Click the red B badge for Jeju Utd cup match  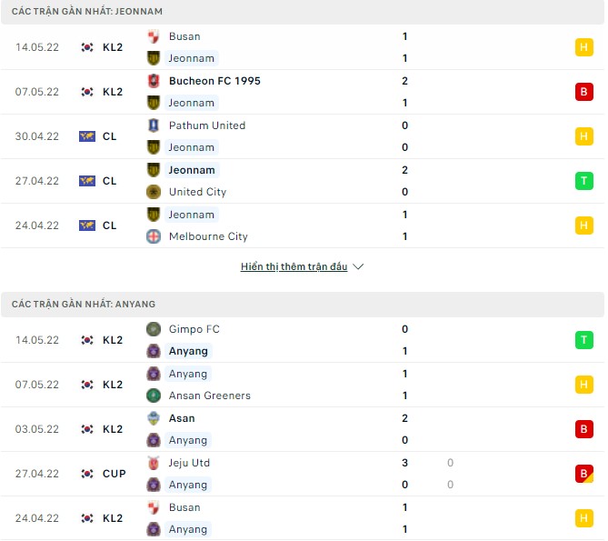583,474
